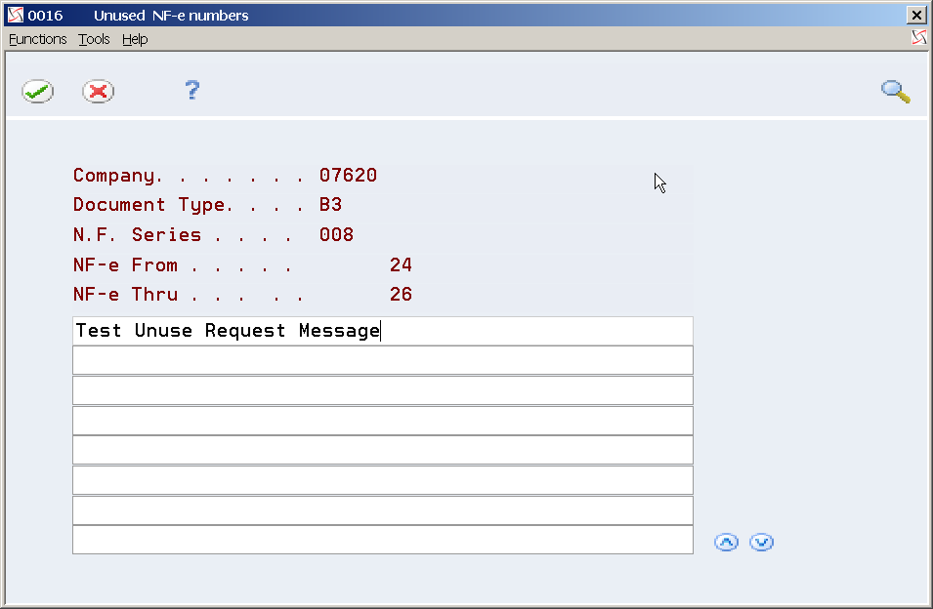Click the Company value 07620
The image size is (933, 609).
click(x=348, y=176)
